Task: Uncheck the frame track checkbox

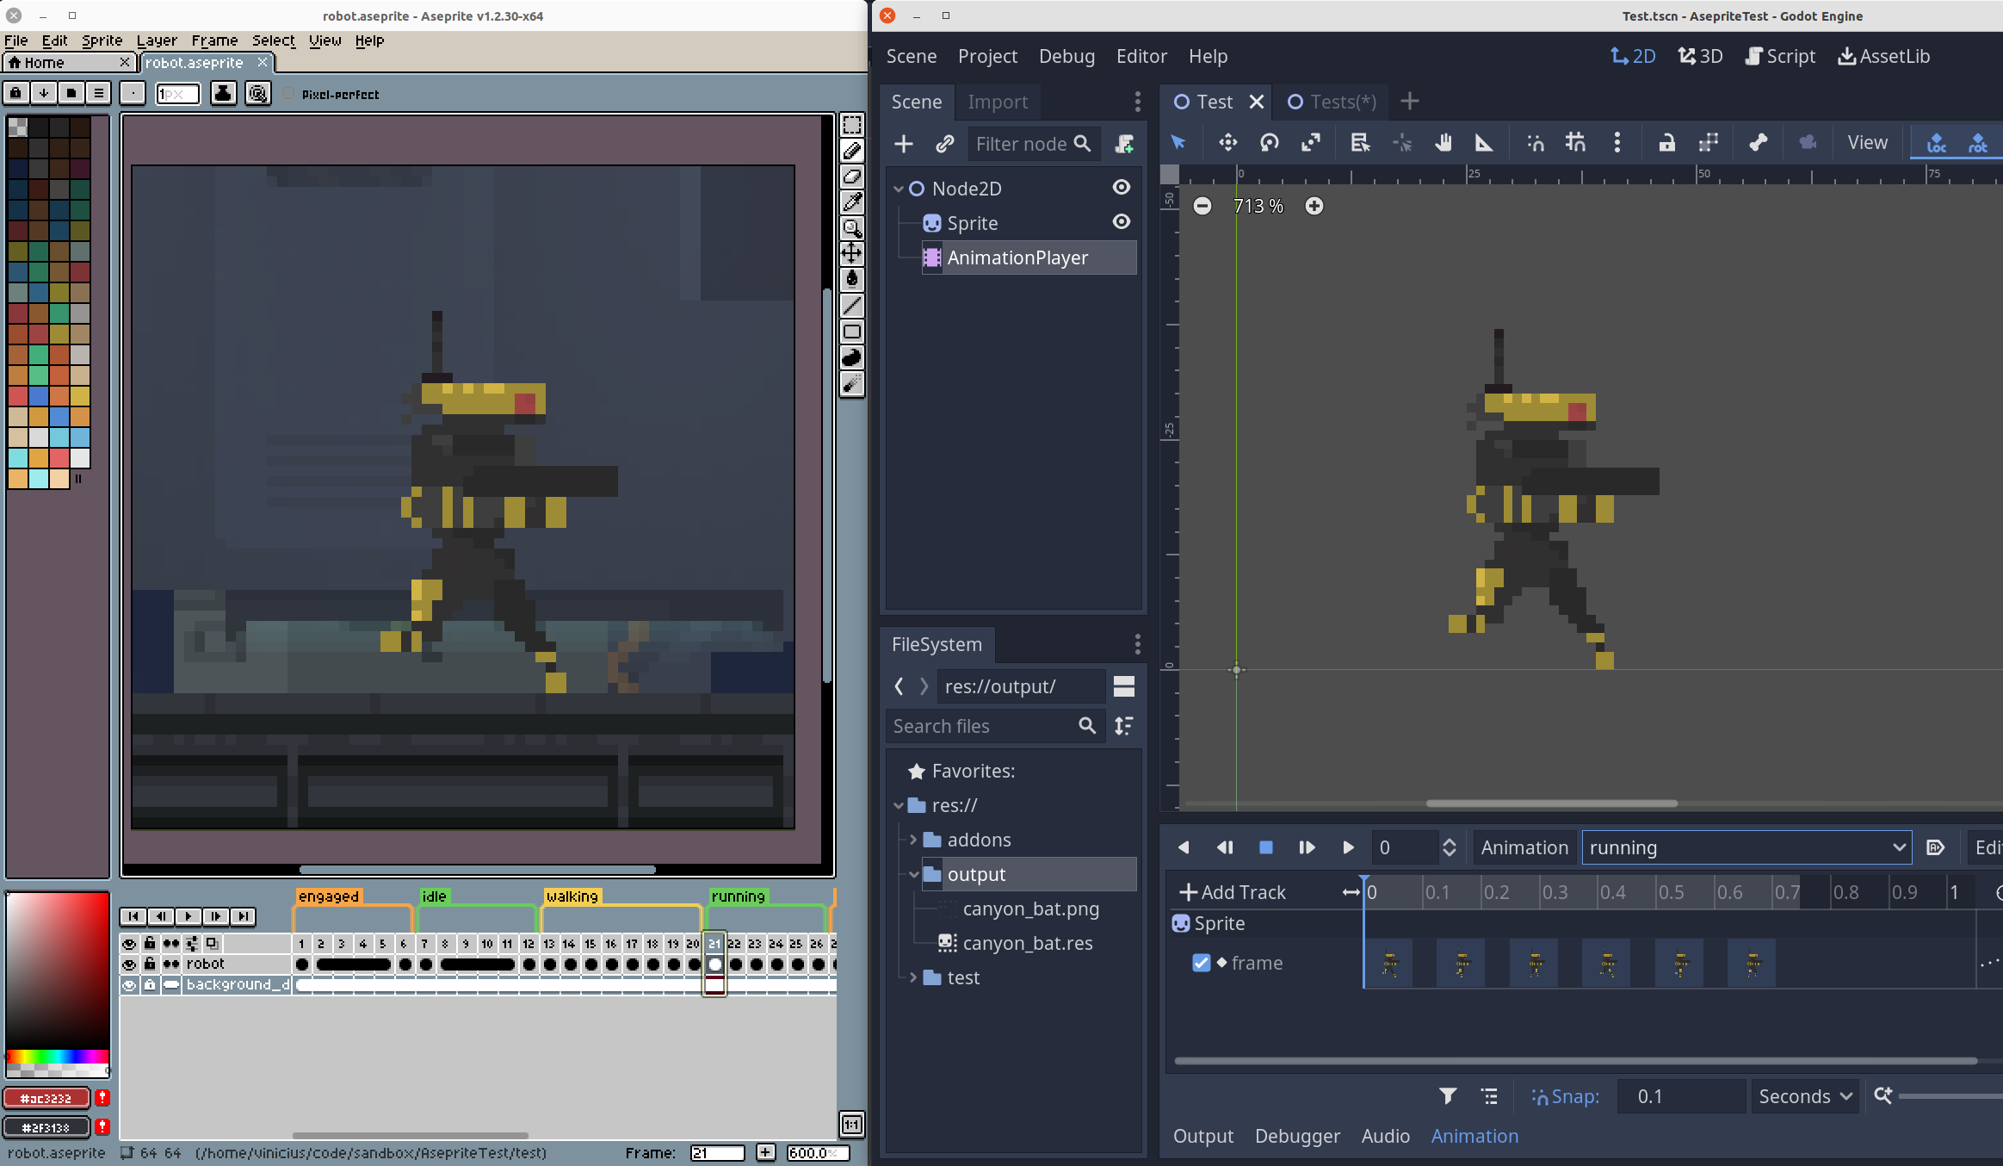Action: (x=1201, y=963)
